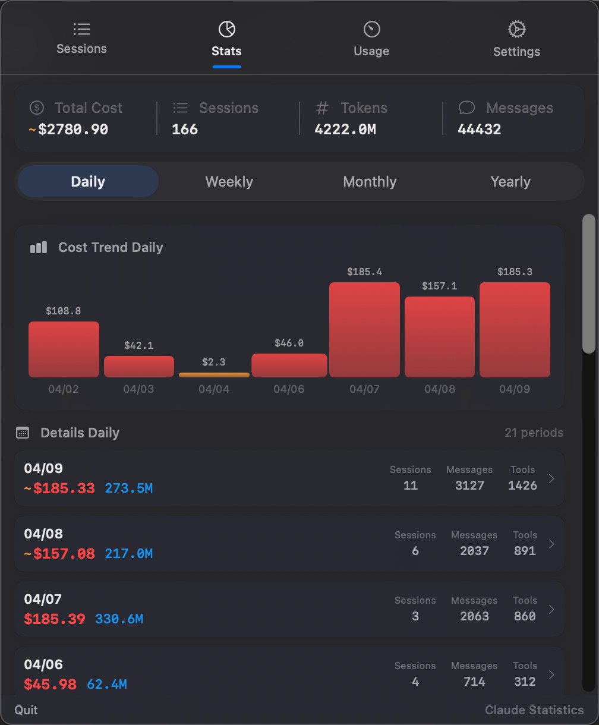This screenshot has height=725, width=599.
Task: Open the Usage tab label
Action: click(371, 51)
